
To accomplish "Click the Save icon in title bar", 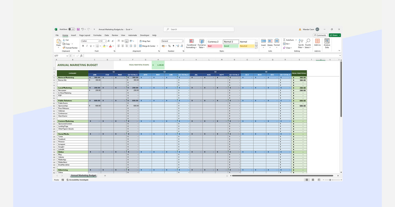I will tap(78, 29).
